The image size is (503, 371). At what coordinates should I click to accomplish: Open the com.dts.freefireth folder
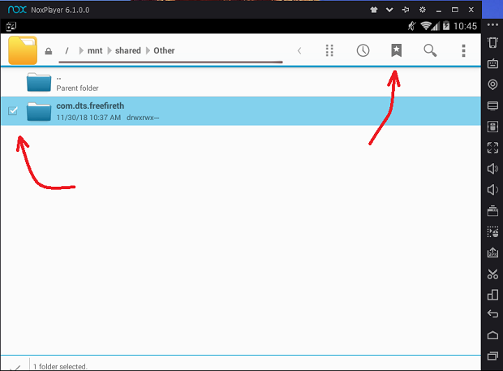click(241, 111)
